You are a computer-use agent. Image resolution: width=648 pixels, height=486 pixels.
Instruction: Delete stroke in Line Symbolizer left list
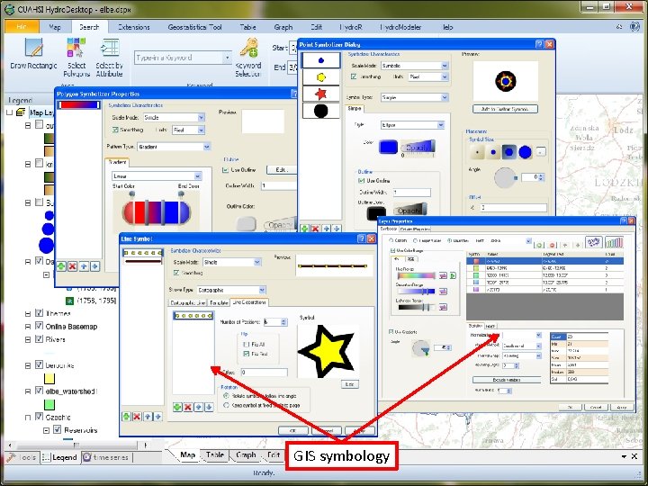point(137,417)
